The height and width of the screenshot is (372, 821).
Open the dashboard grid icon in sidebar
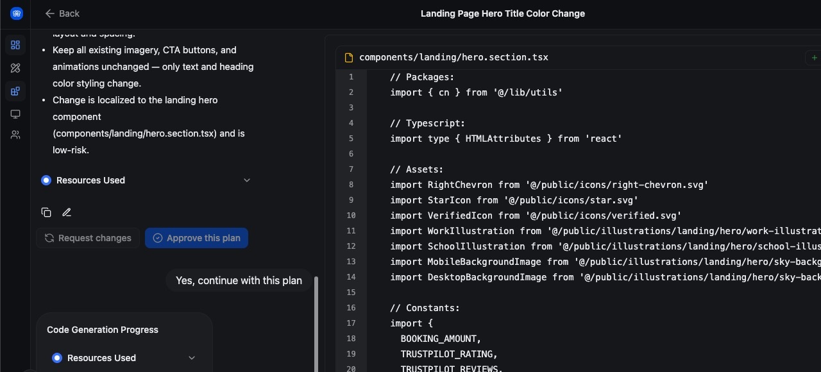(15, 45)
